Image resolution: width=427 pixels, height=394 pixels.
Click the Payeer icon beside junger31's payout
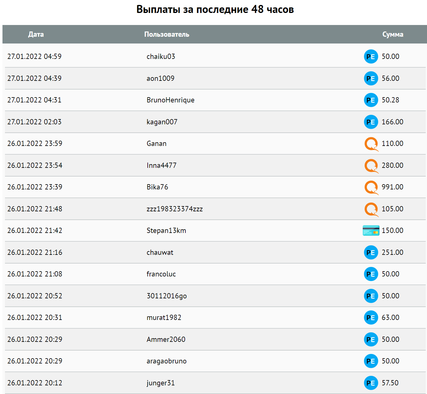pos(371,383)
